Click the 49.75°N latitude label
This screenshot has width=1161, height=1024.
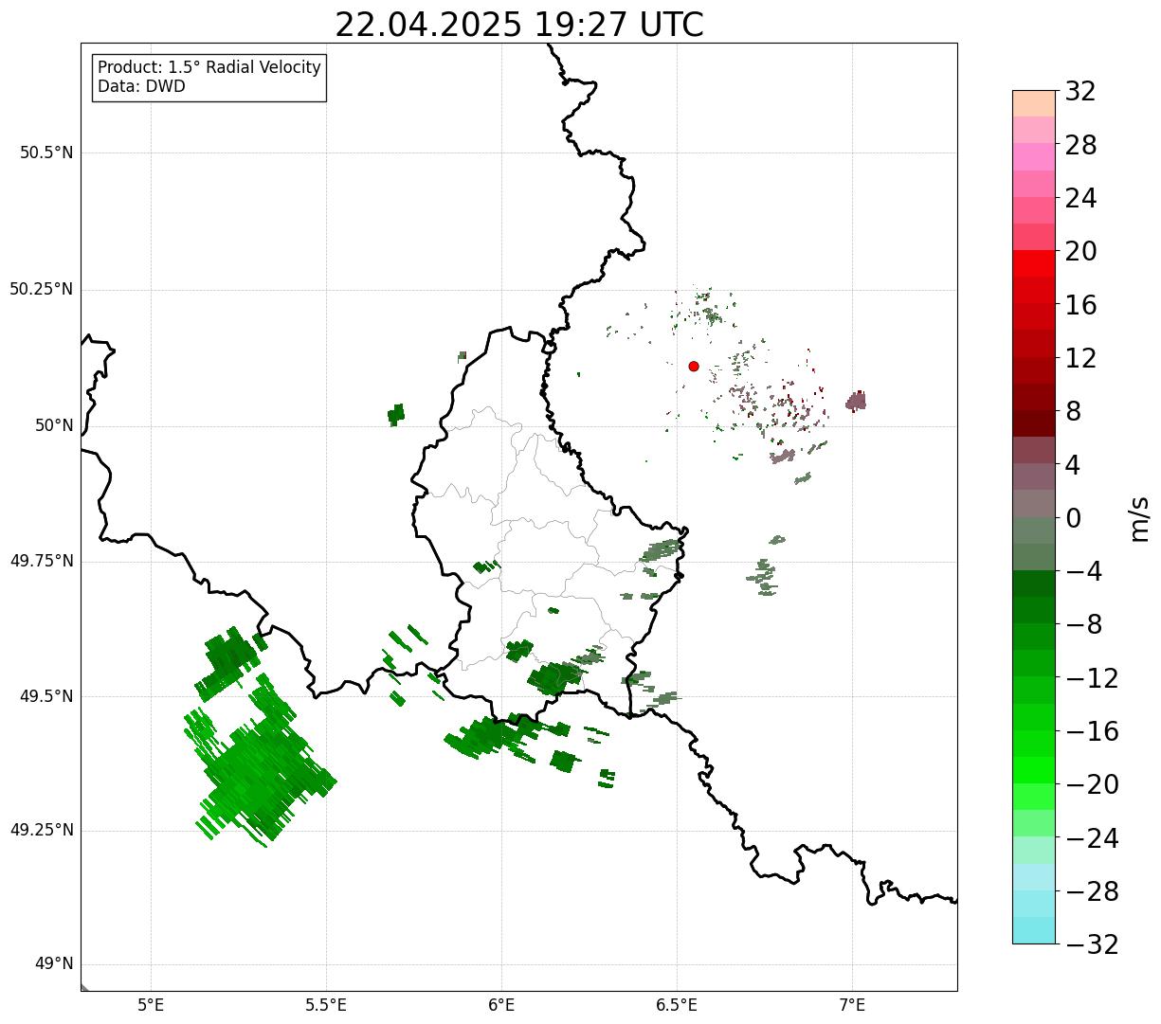[41, 561]
